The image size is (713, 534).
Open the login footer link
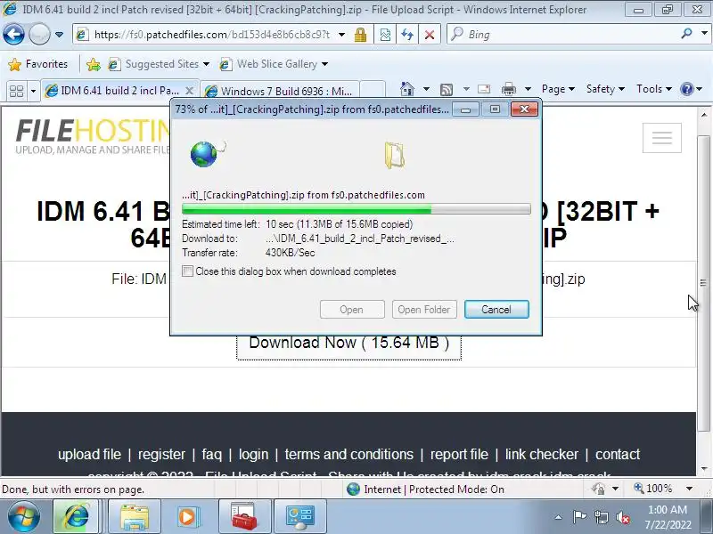[x=253, y=454]
